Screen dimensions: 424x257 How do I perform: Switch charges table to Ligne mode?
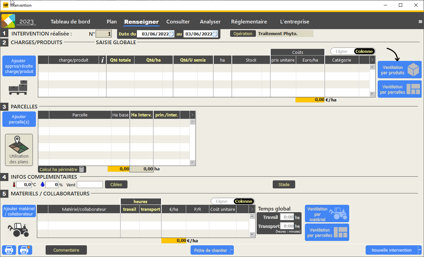341,52
